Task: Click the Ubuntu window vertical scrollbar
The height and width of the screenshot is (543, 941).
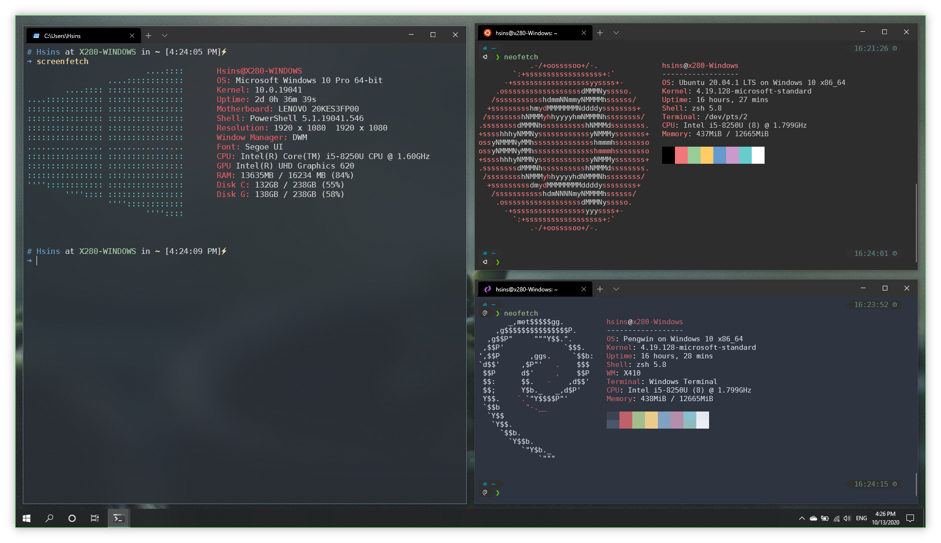Action: pyautogui.click(x=916, y=223)
